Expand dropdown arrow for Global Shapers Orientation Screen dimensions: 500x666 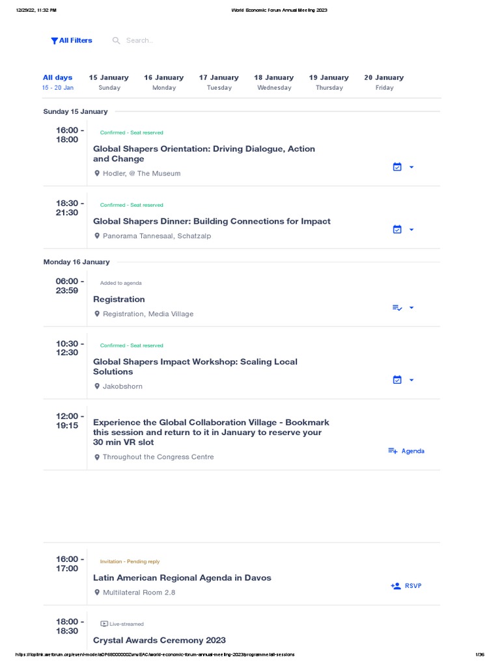(411, 167)
